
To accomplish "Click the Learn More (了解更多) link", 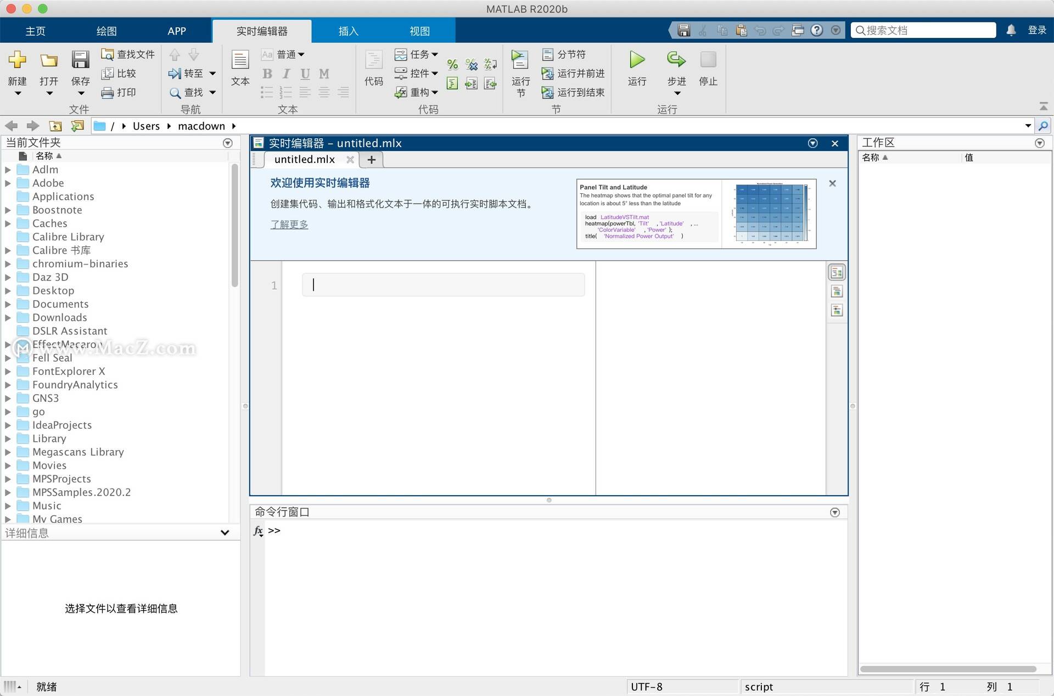I will click(x=289, y=224).
